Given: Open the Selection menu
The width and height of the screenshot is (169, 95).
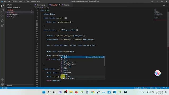Looking at the screenshot, I should coord(15,2).
